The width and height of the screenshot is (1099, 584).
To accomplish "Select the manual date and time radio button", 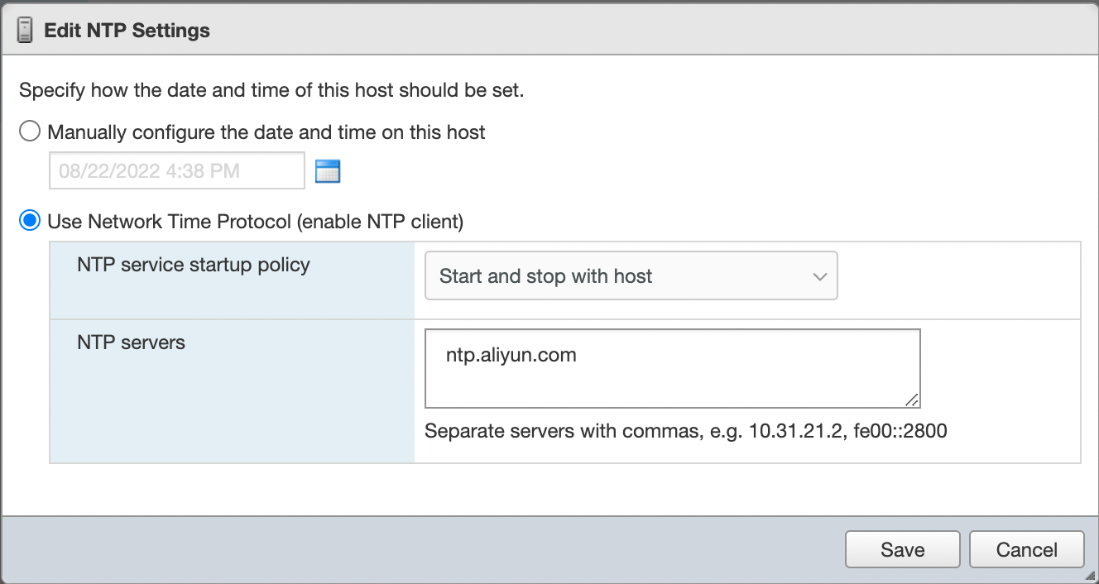I will 30,132.
